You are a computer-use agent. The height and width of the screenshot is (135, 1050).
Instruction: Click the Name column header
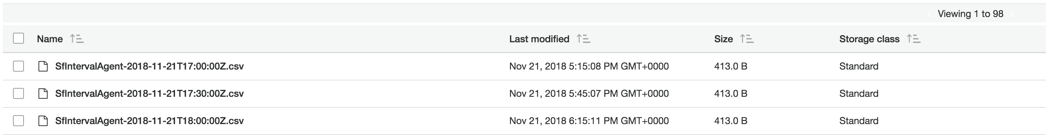tap(50, 39)
